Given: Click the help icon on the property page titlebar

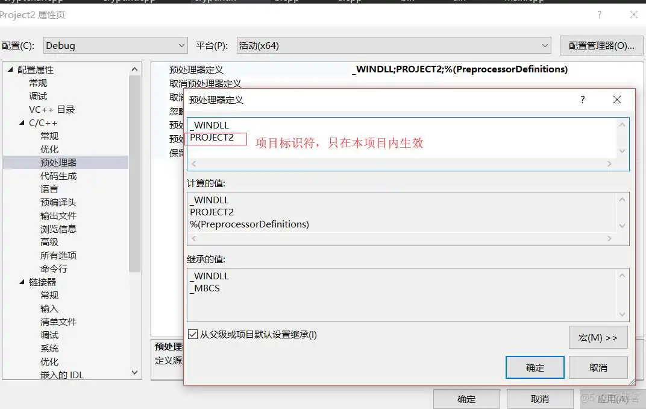Looking at the screenshot, I should (x=599, y=15).
